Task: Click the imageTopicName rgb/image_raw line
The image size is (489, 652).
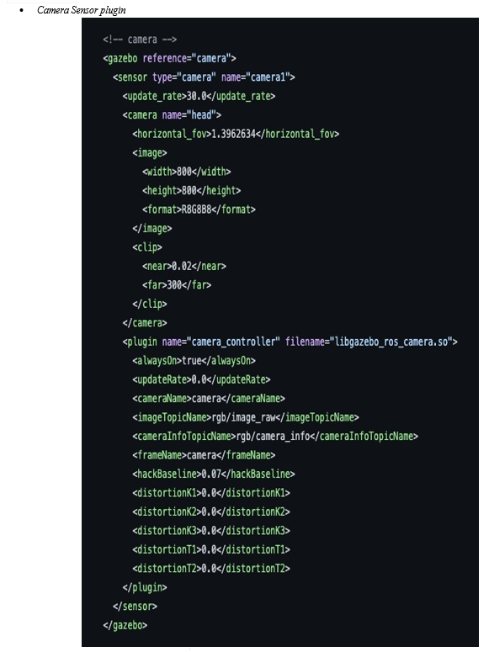Action: pos(246,417)
